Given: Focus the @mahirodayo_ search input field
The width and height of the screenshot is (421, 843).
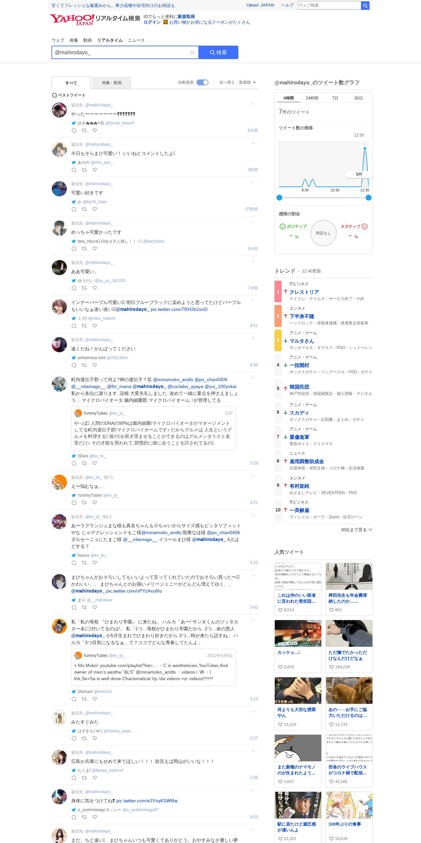Looking at the screenshot, I should pyautogui.click(x=121, y=53).
